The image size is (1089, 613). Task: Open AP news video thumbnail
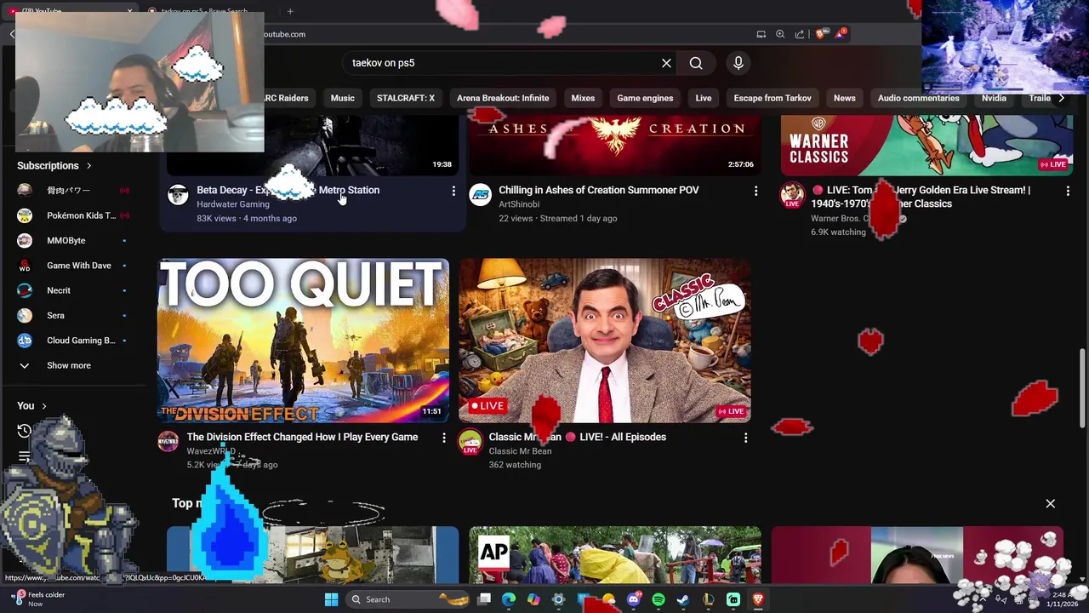[615, 555]
